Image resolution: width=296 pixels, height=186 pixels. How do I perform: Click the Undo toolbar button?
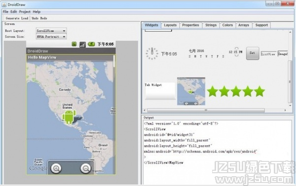(x=35, y=18)
